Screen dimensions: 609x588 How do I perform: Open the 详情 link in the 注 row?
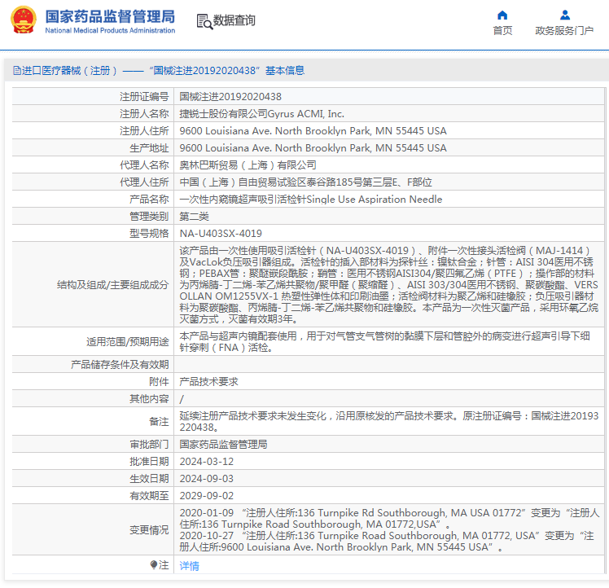pyautogui.click(x=189, y=565)
